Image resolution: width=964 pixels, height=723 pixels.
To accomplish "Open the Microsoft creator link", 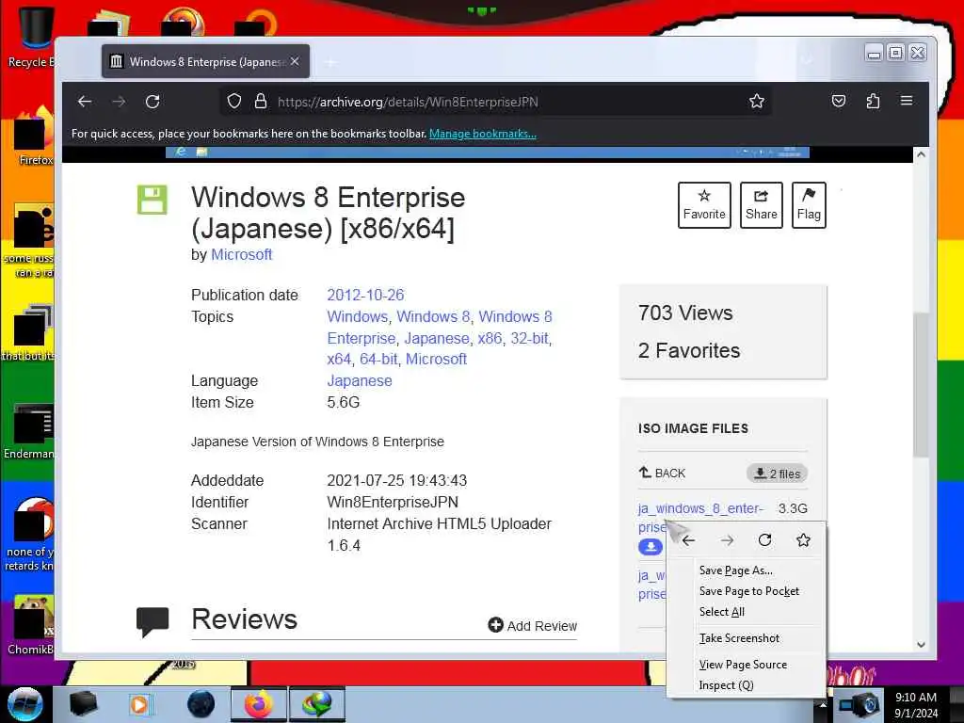I will coord(241,254).
